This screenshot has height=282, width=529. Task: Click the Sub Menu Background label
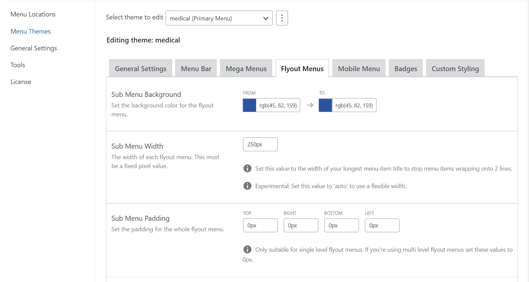(146, 95)
